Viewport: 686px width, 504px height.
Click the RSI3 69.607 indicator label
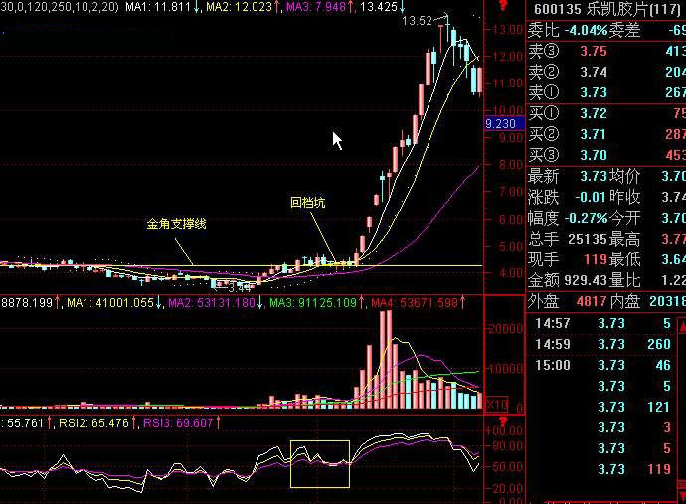[x=179, y=422]
